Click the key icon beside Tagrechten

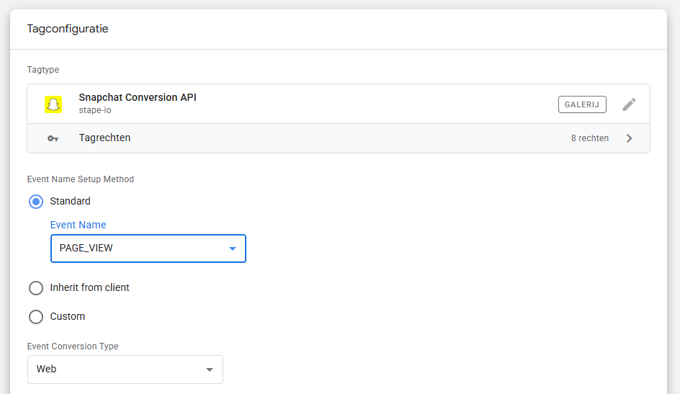click(53, 138)
